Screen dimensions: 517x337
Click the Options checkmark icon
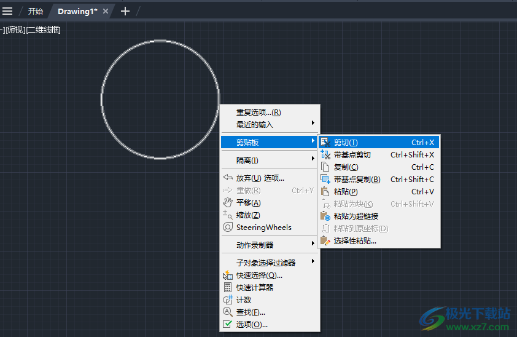tap(228, 324)
